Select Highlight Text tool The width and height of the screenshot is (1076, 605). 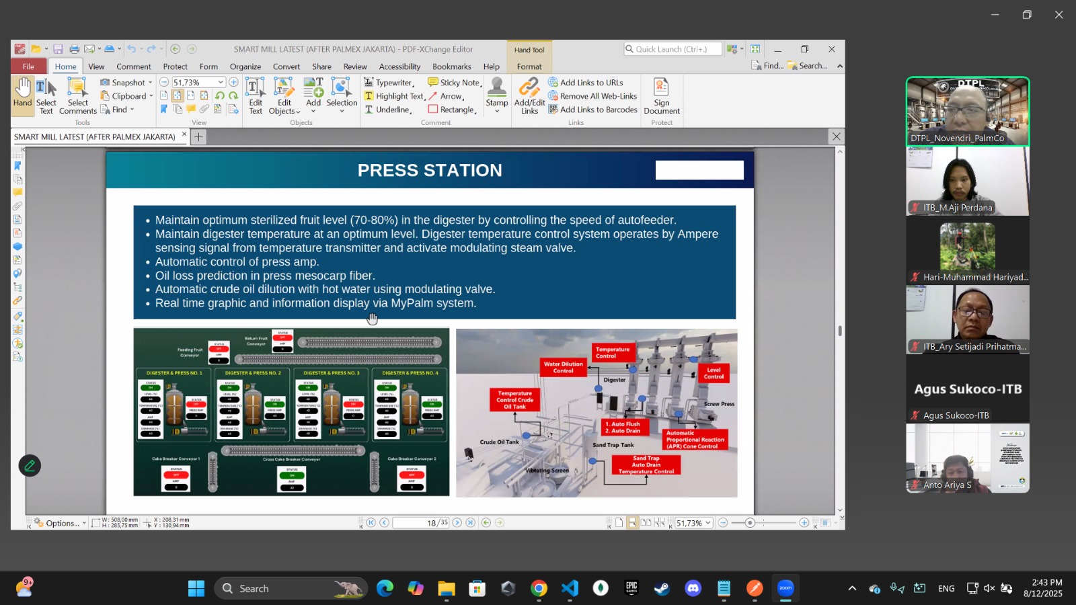[x=394, y=96]
